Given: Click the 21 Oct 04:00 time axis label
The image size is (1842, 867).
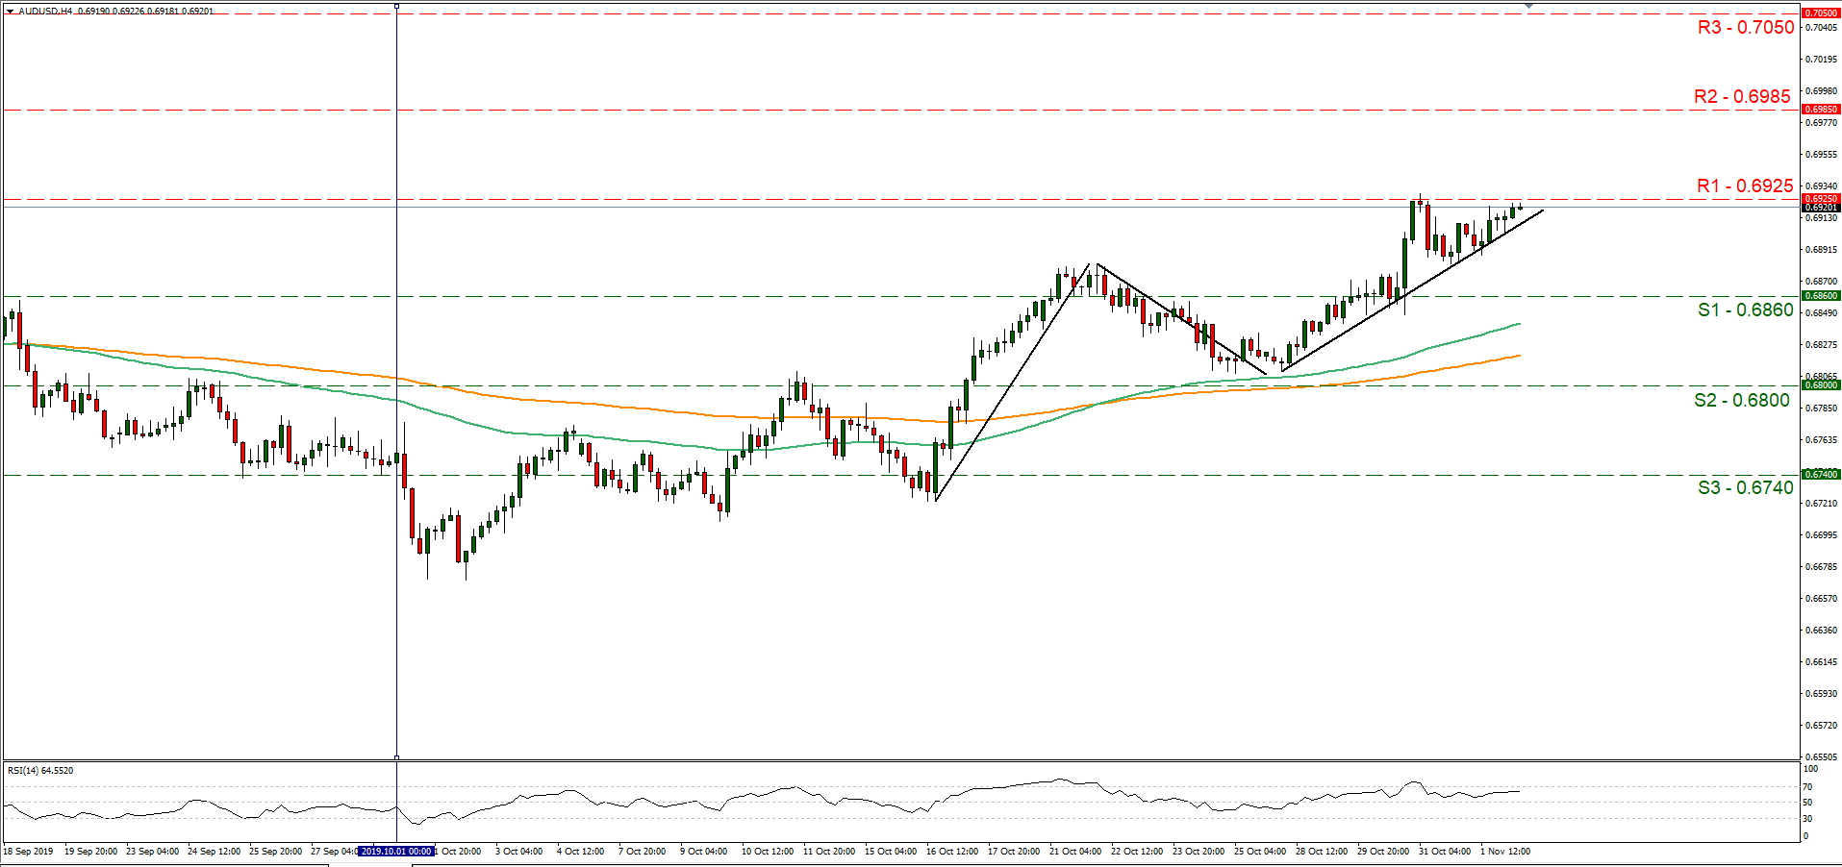Looking at the screenshot, I should [1075, 852].
